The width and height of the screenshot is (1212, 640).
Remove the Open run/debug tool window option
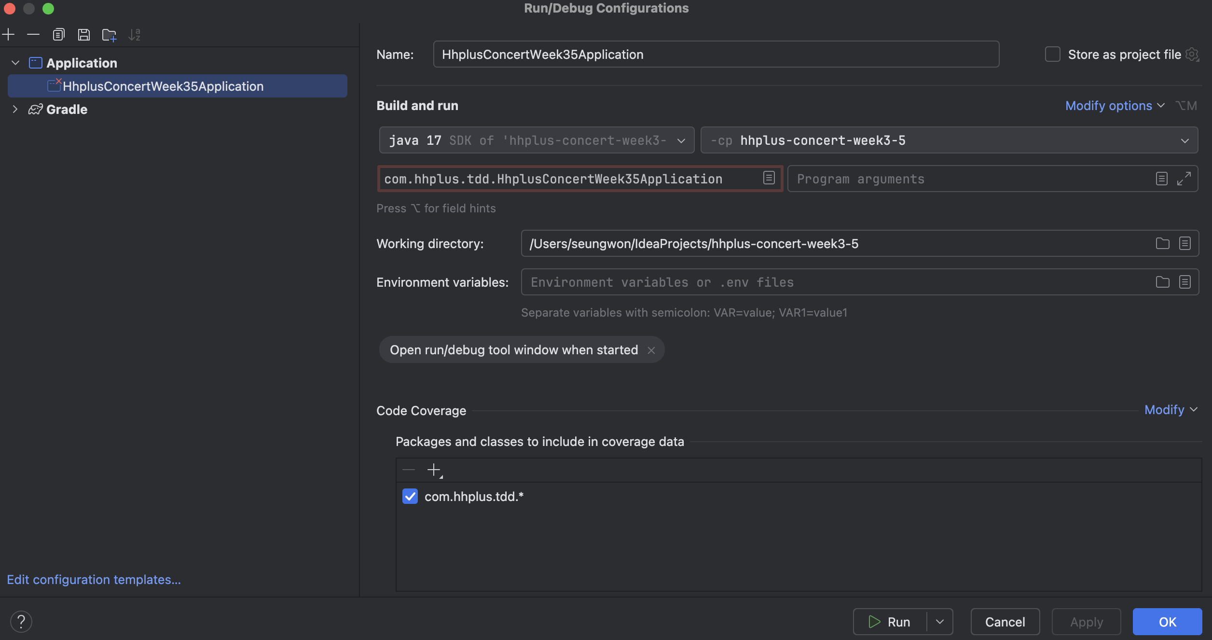click(651, 350)
